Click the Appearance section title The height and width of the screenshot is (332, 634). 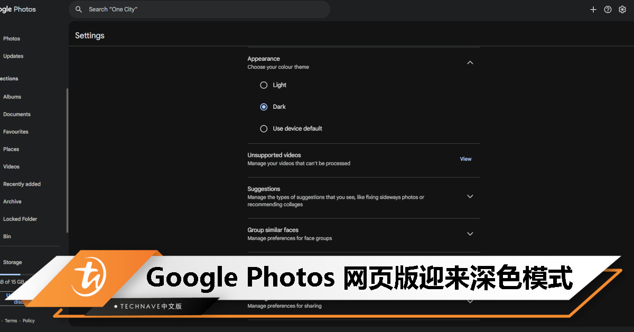264,59
